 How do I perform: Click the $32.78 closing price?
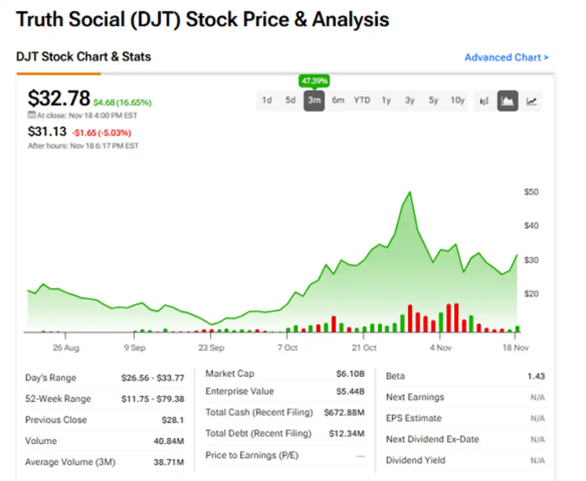59,98
